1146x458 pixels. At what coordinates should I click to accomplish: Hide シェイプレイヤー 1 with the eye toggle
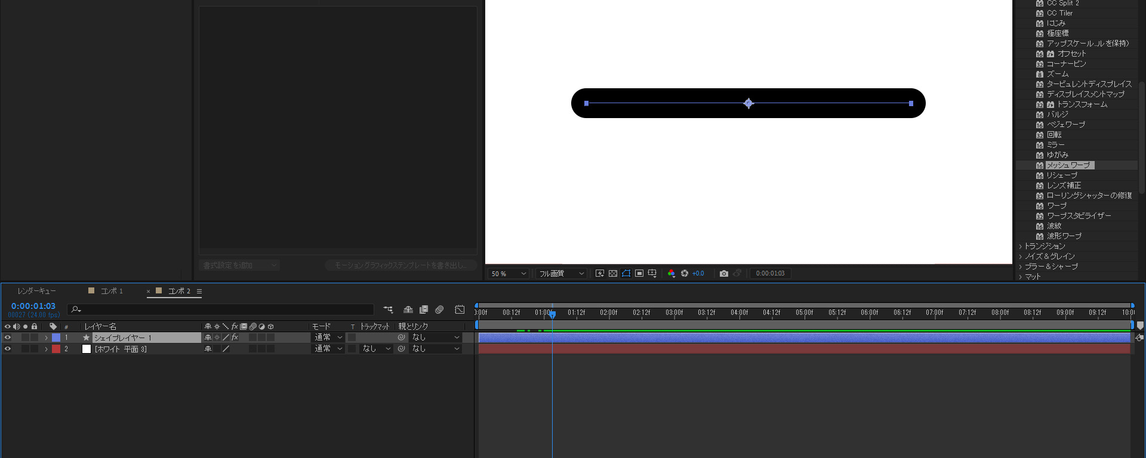click(8, 338)
